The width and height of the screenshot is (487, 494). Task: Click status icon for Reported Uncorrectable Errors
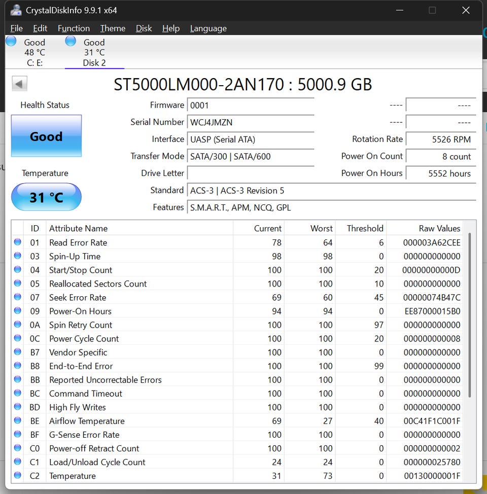[18, 379]
